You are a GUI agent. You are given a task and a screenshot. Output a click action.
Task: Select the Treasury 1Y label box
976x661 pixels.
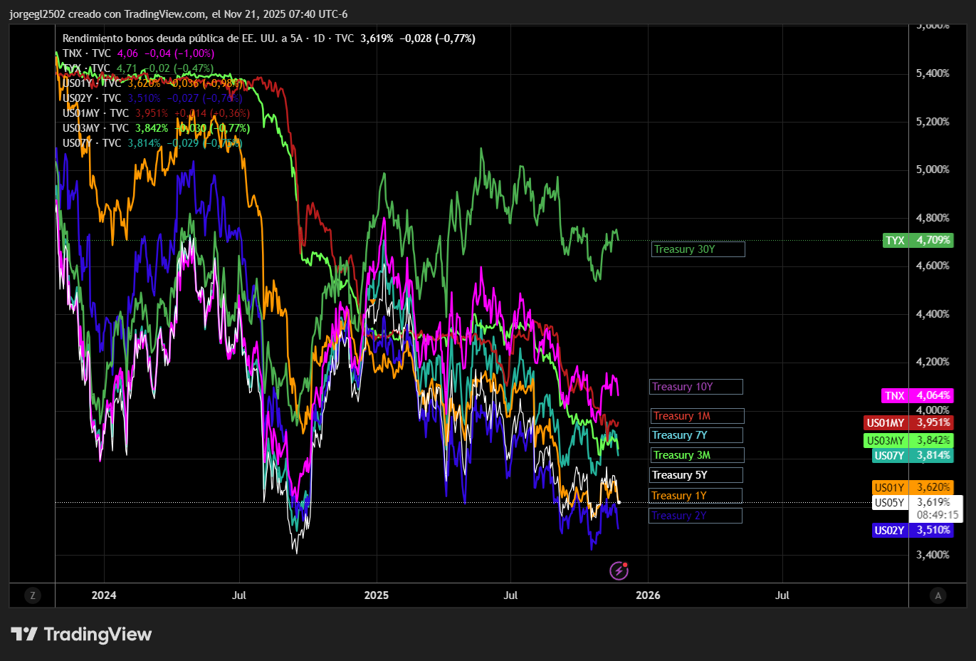696,496
